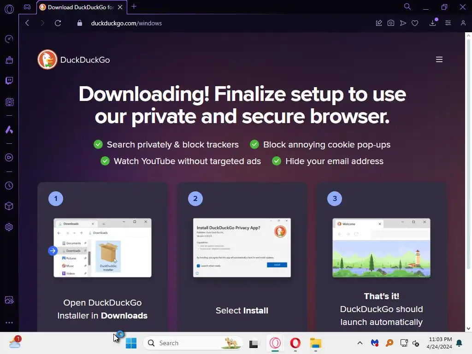Open Opera GX taskbar icon
Screen dimensions: 472x354
275,343
